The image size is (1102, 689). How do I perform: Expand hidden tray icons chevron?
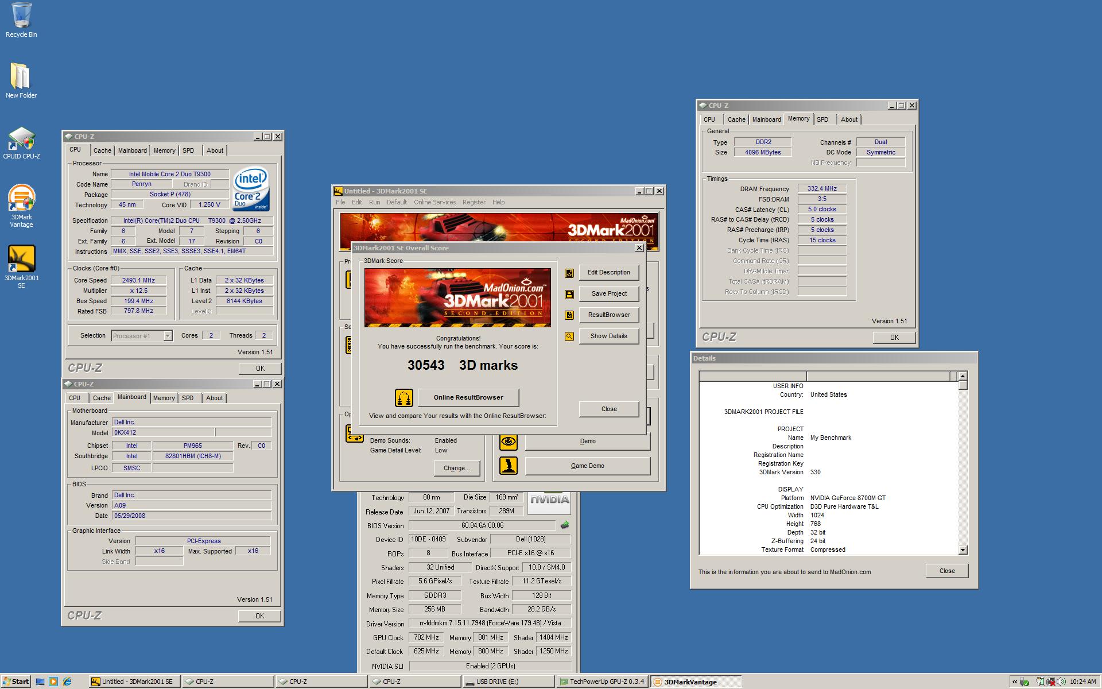[1015, 682]
